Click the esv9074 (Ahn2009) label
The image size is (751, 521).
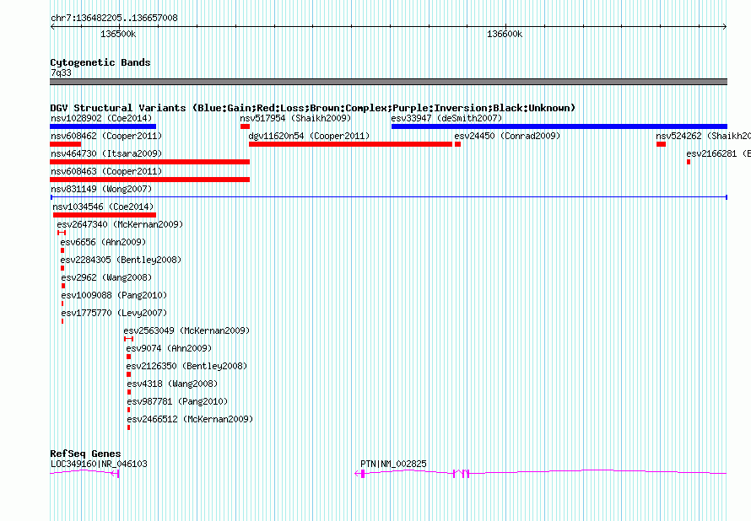click(x=169, y=348)
